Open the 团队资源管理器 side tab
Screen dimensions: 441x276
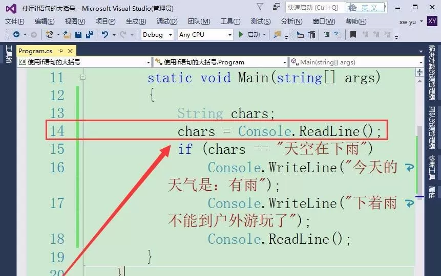click(432, 128)
